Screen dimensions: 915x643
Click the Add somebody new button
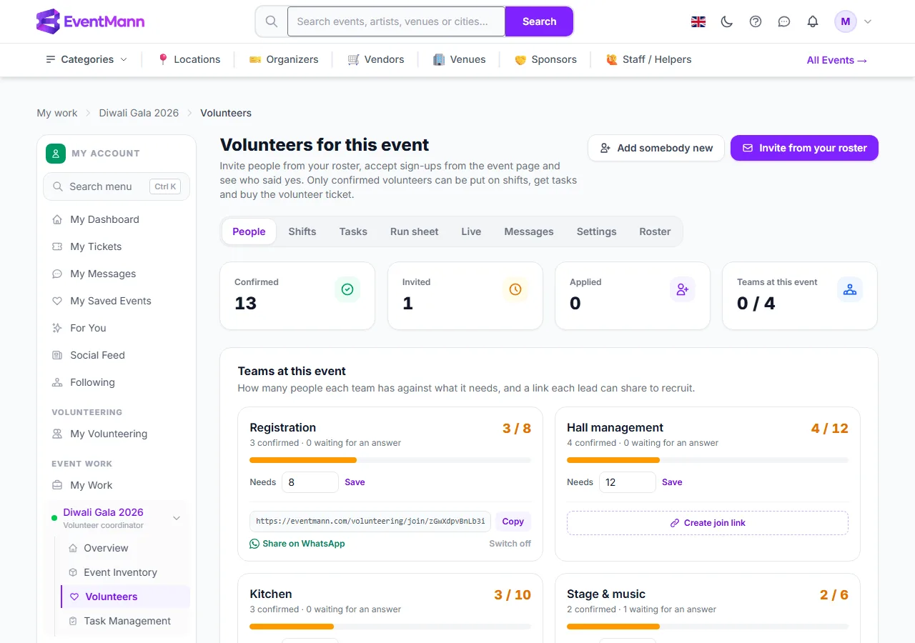[x=656, y=148]
